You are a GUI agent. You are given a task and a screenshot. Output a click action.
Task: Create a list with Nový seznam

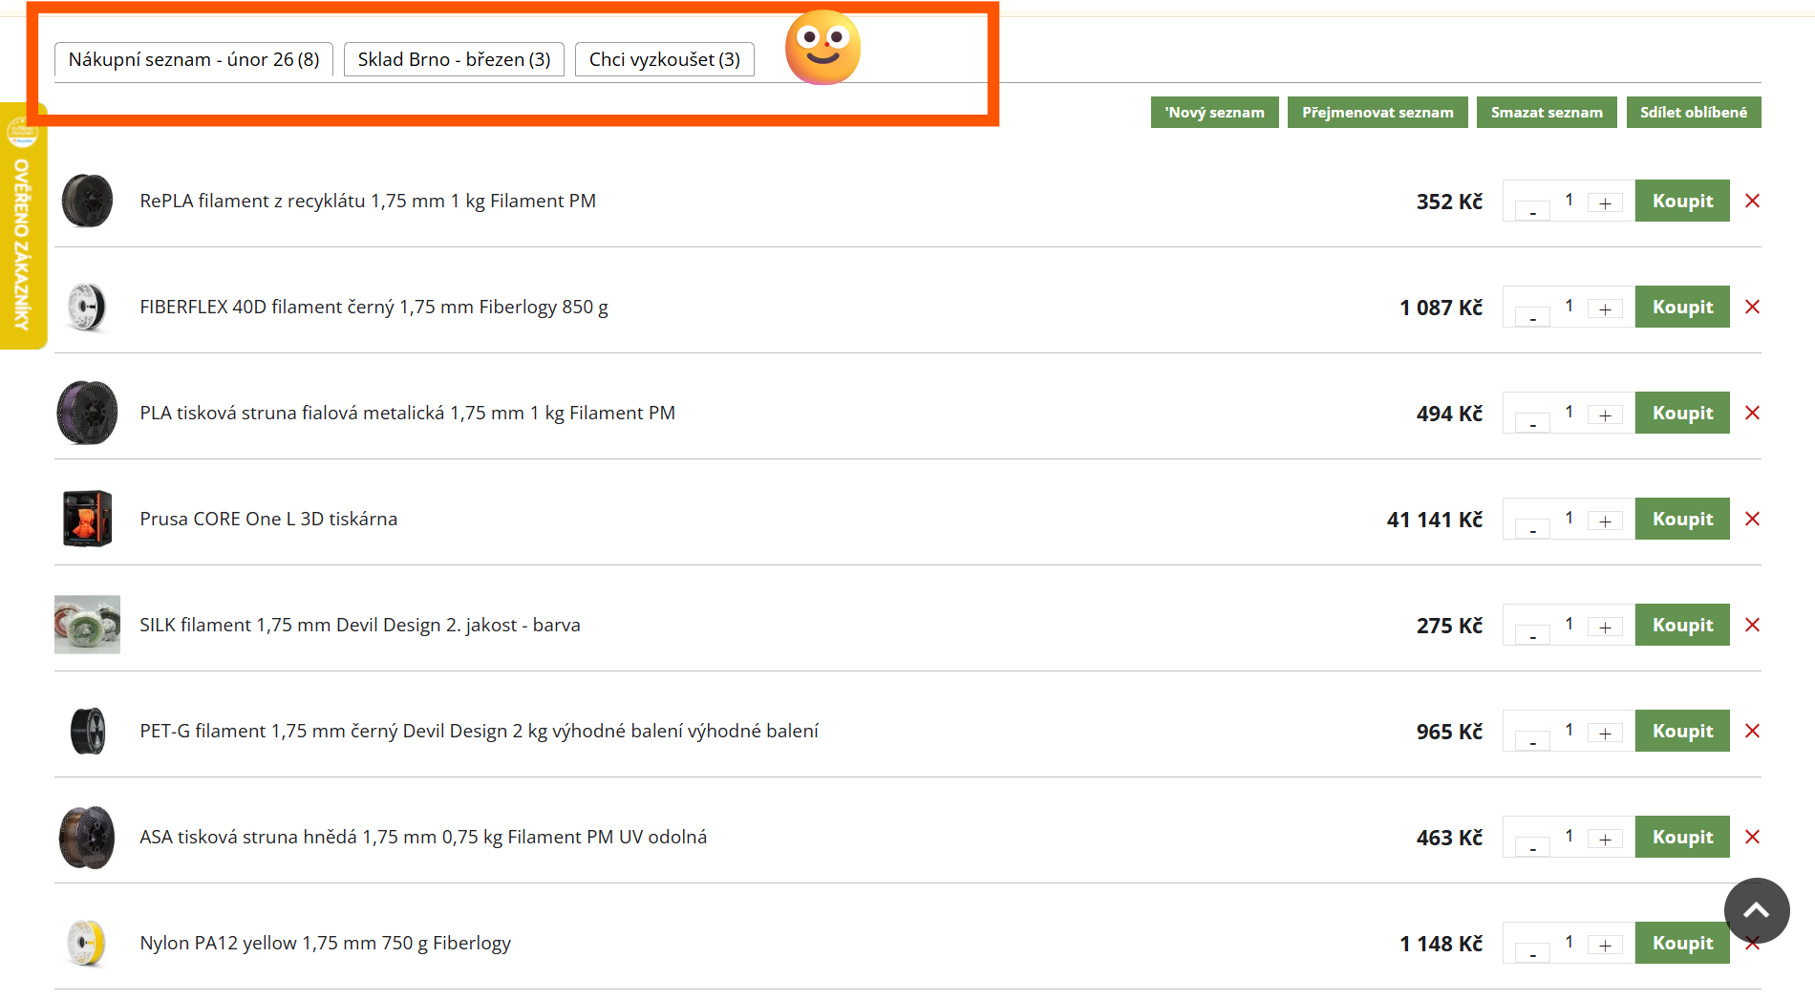pos(1214,112)
